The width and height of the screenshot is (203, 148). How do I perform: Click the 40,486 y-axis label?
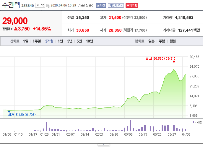pyautogui.click(x=194, y=57)
